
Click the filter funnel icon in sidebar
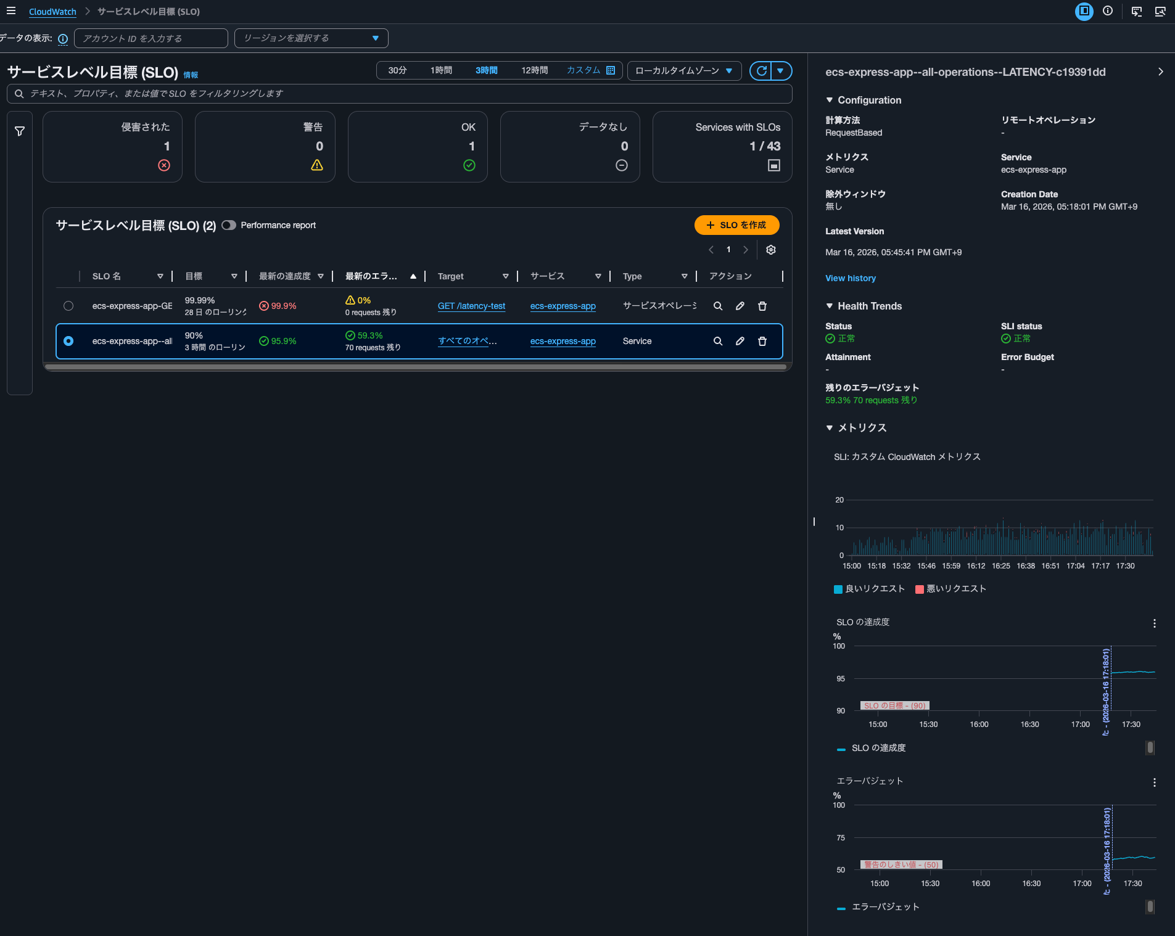tap(20, 131)
